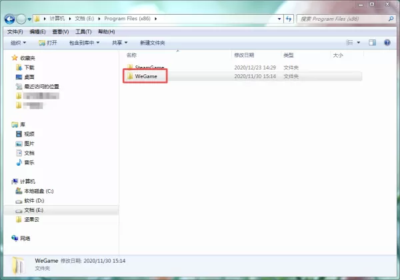
Task: Expand the arrow after 文档 (E:) in the path
Action: click(99, 19)
